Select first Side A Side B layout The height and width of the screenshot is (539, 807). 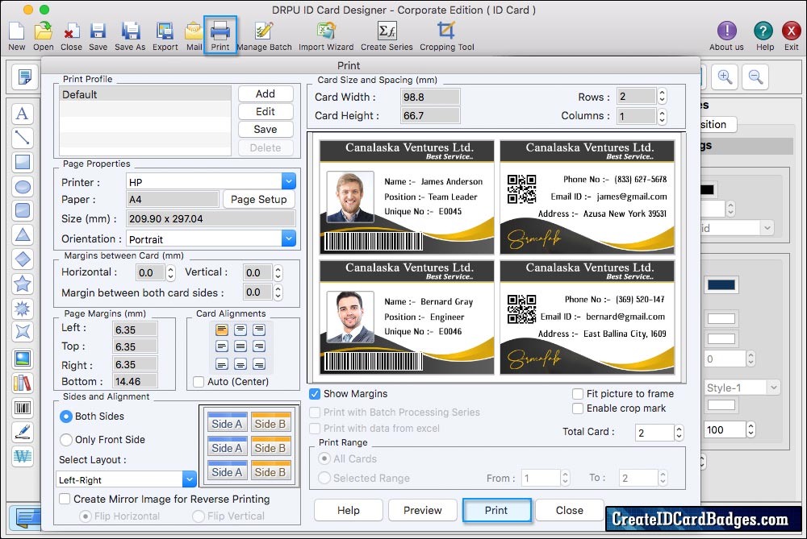pyautogui.click(x=249, y=421)
